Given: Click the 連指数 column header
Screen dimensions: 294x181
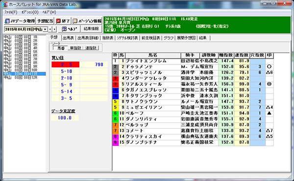Looking at the screenshot, I should click(242, 55).
